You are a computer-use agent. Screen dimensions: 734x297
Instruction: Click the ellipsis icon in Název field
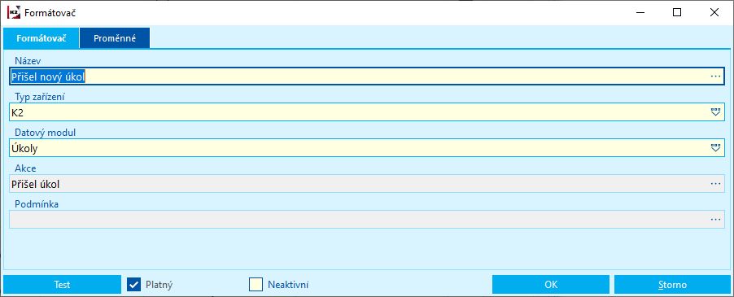pos(714,76)
